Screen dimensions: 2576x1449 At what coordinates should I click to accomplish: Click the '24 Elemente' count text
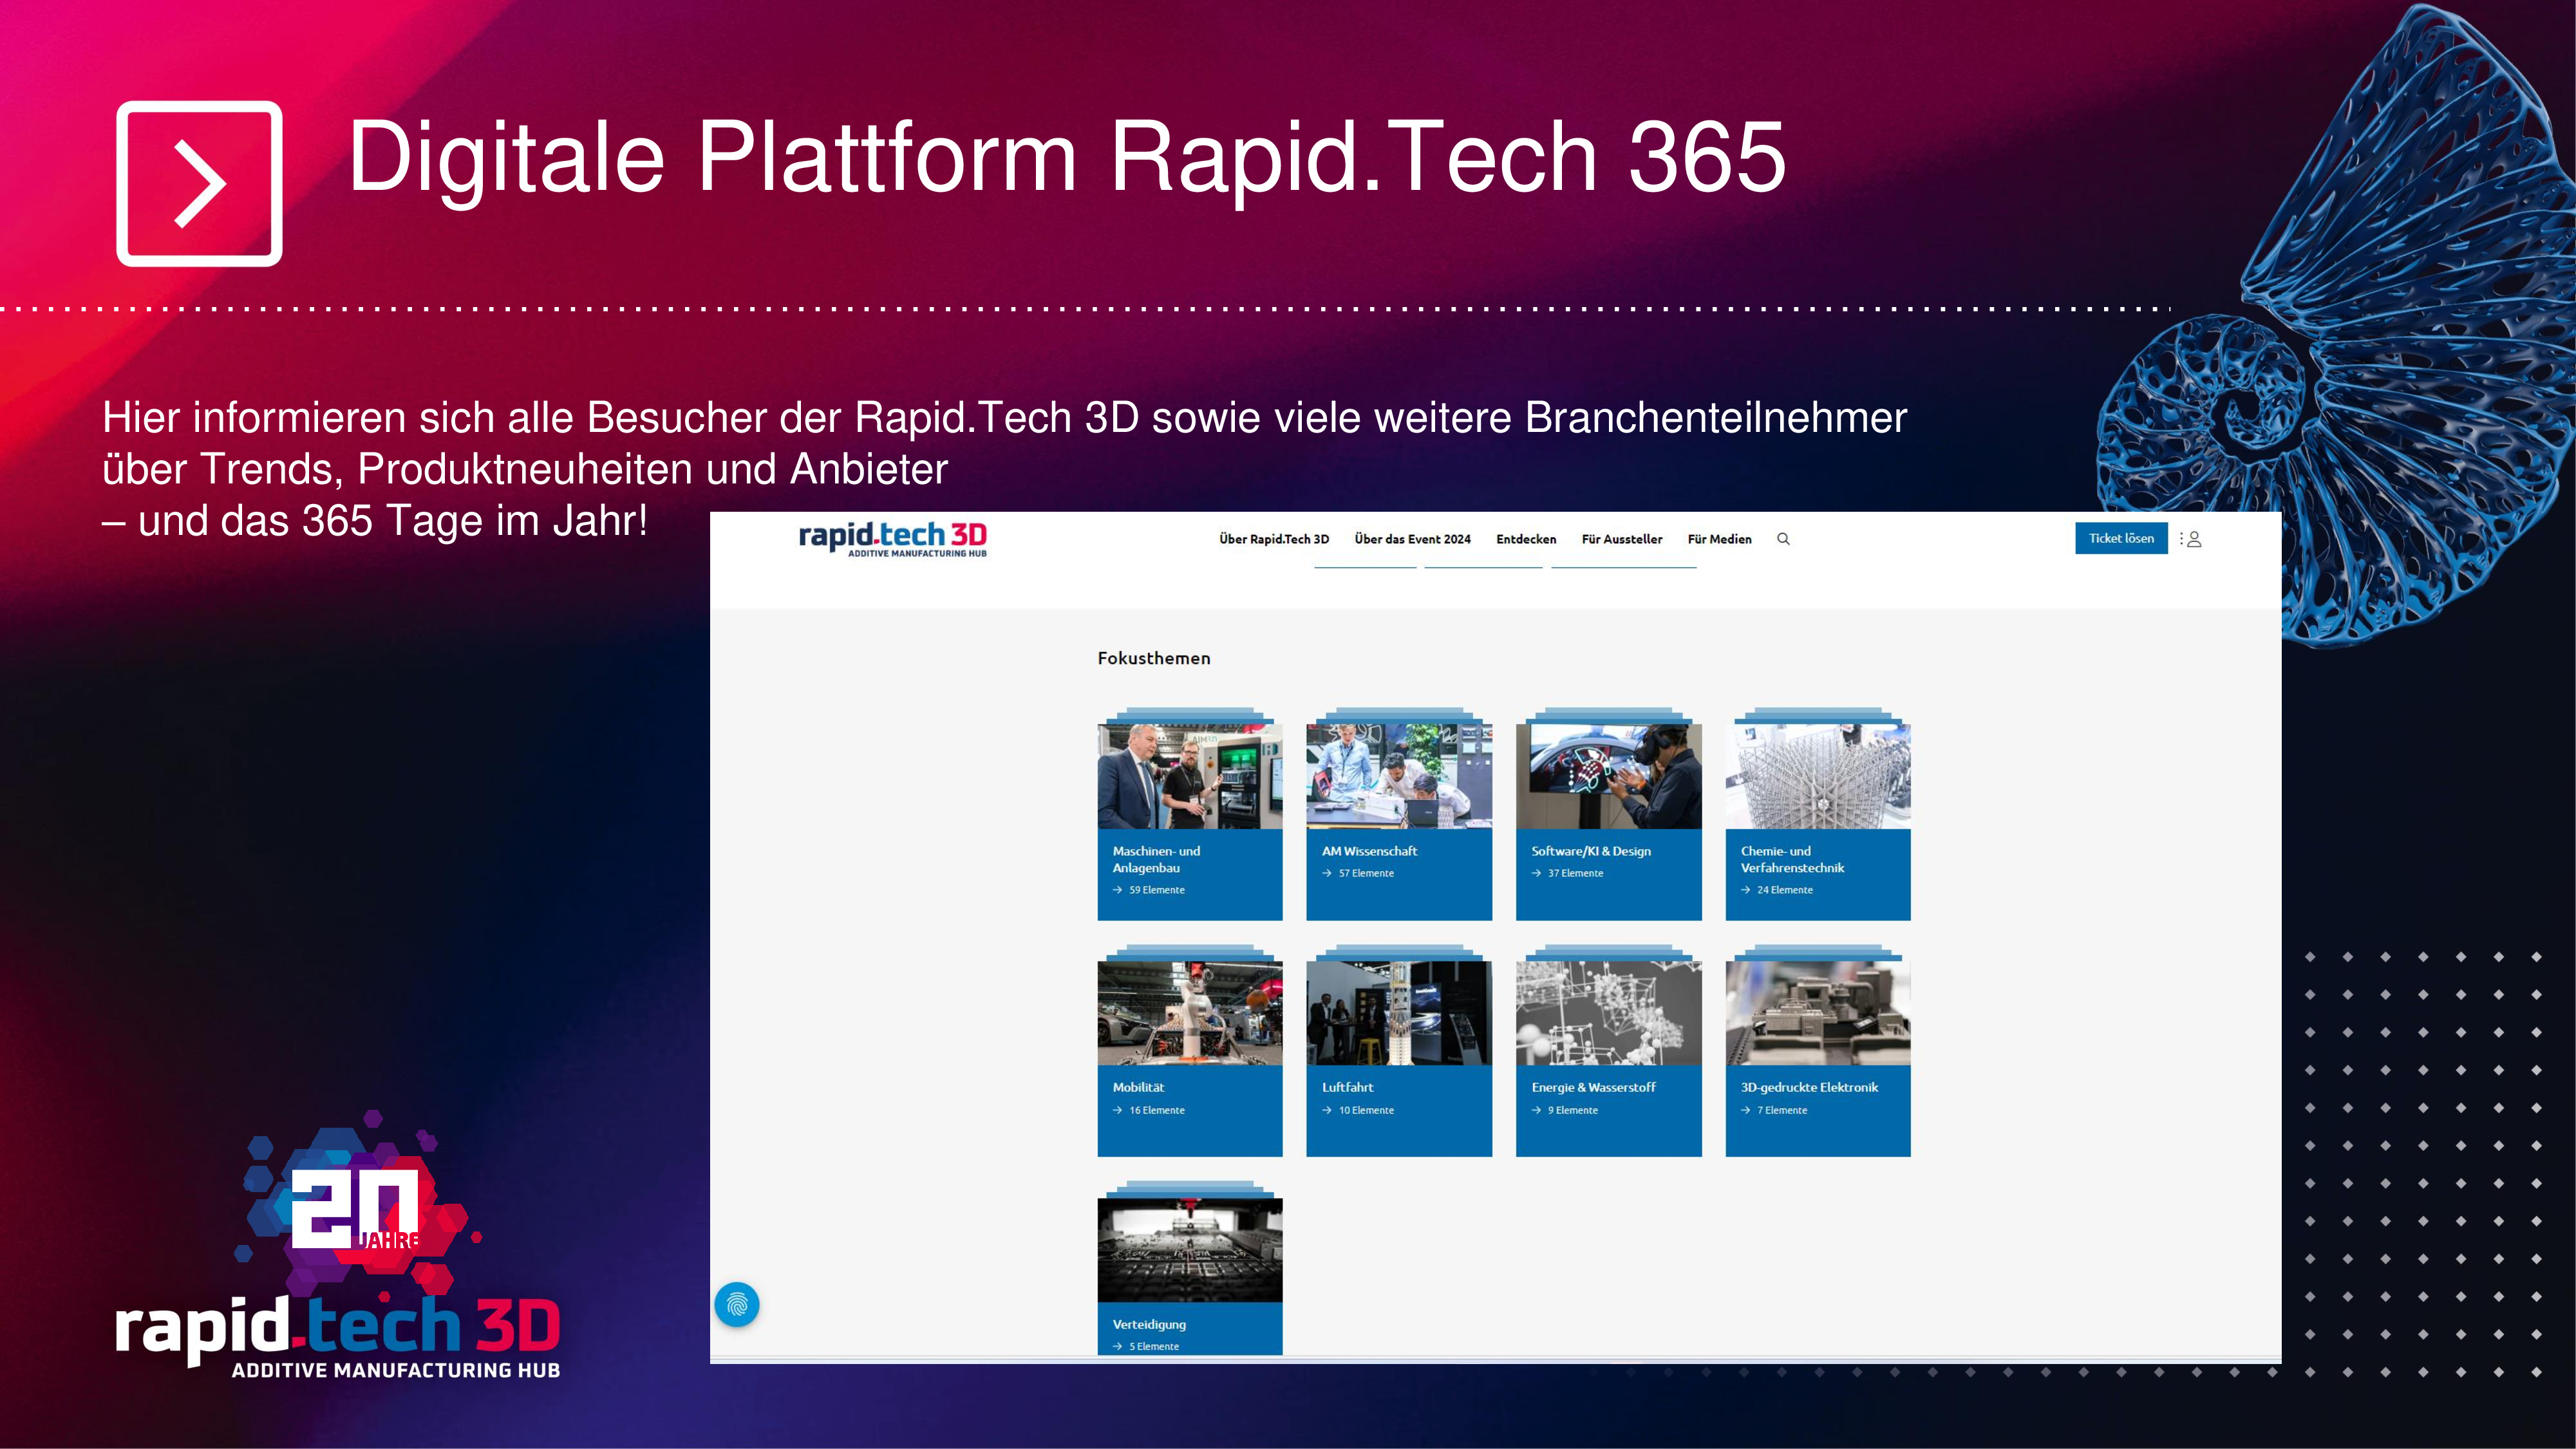click(x=1785, y=890)
